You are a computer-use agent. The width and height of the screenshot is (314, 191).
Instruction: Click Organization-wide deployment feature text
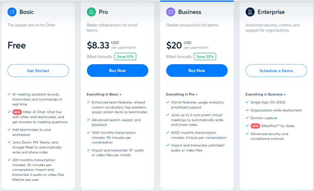(x=276, y=110)
